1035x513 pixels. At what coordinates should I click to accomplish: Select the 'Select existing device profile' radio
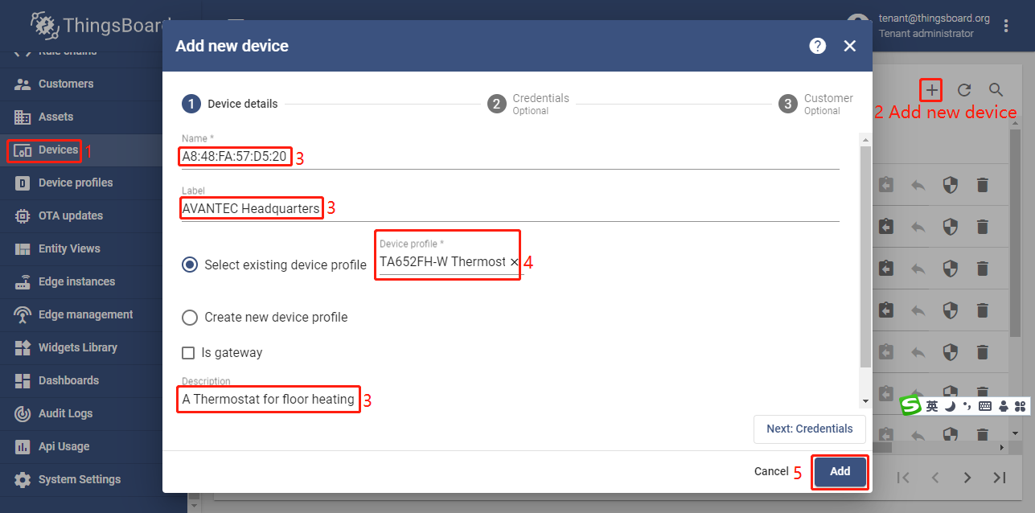pyautogui.click(x=190, y=265)
